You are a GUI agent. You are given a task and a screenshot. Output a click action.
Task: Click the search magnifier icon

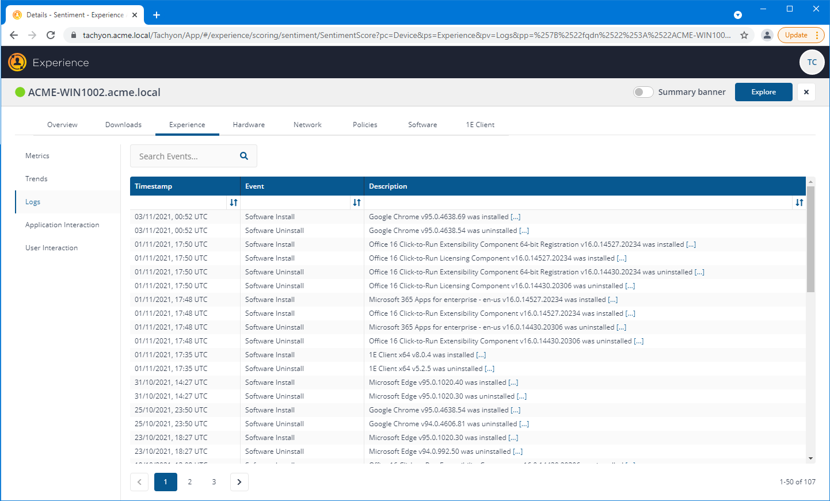coord(244,156)
